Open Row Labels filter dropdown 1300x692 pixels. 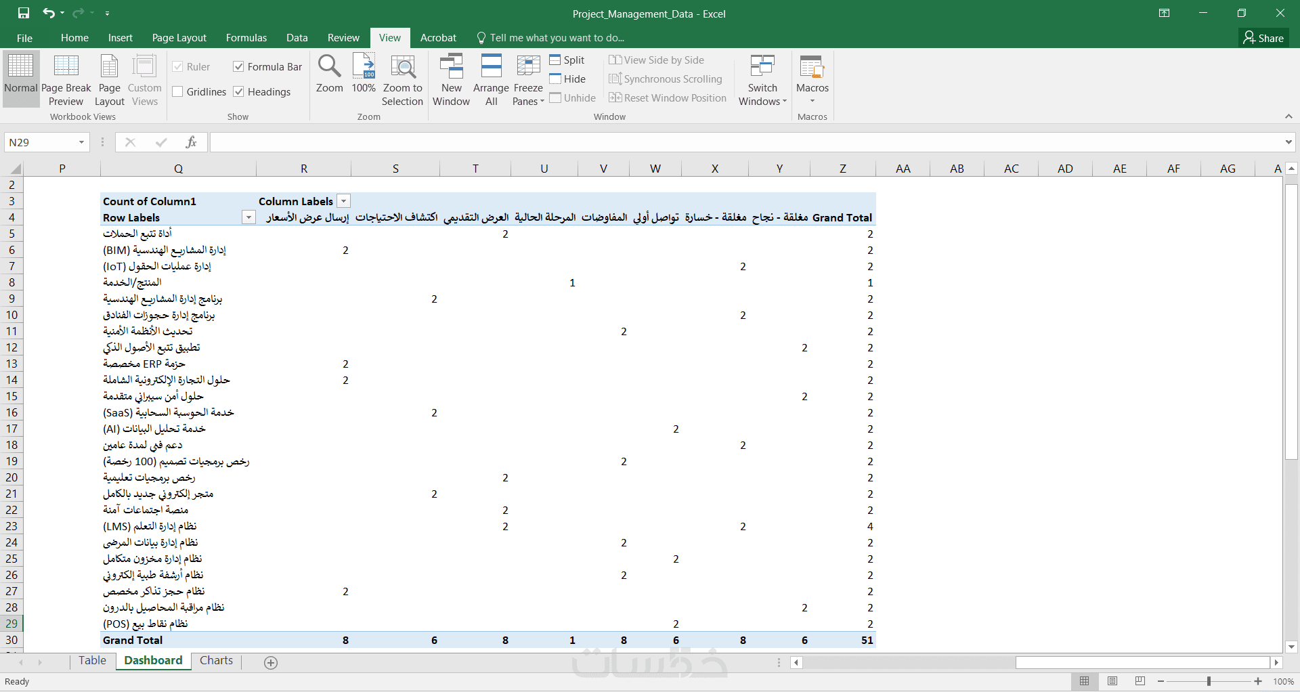[x=248, y=217]
